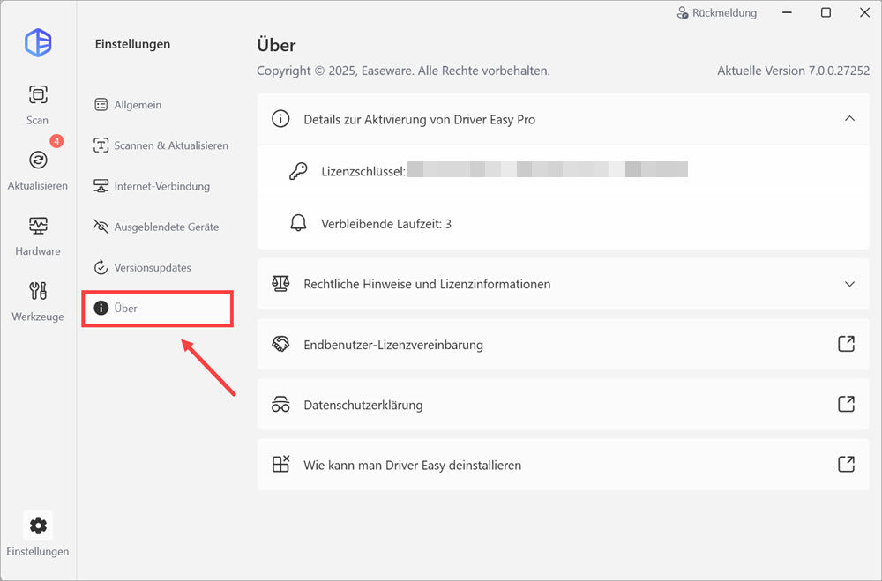Collapse the Details zur Aktivierung section chevron

point(850,119)
